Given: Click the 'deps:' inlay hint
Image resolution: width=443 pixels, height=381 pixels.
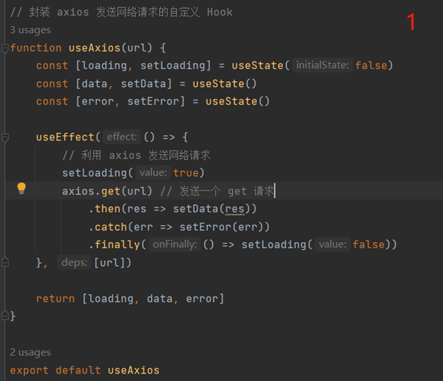Looking at the screenshot, I should pos(74,262).
